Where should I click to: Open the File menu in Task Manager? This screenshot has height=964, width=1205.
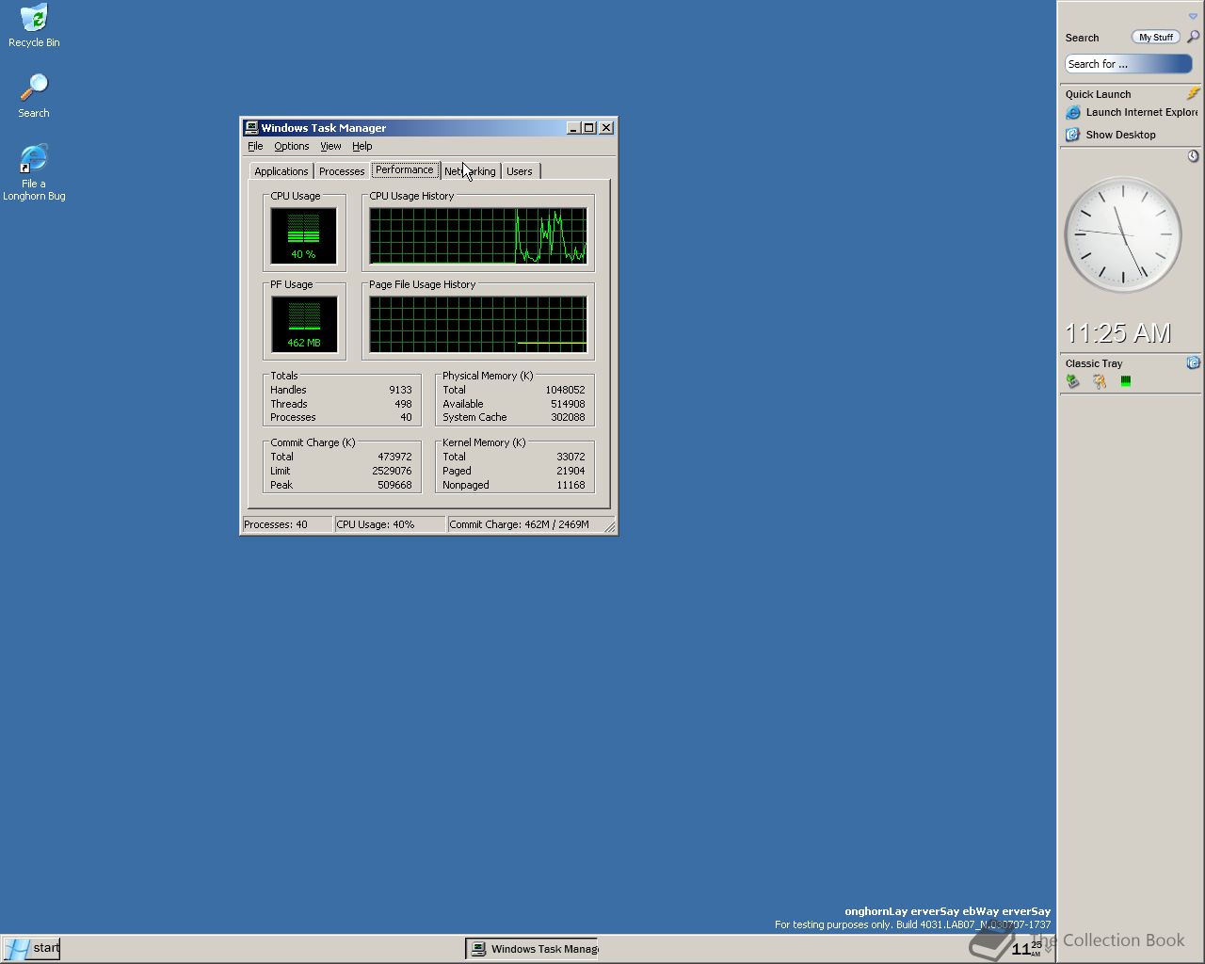click(x=255, y=147)
